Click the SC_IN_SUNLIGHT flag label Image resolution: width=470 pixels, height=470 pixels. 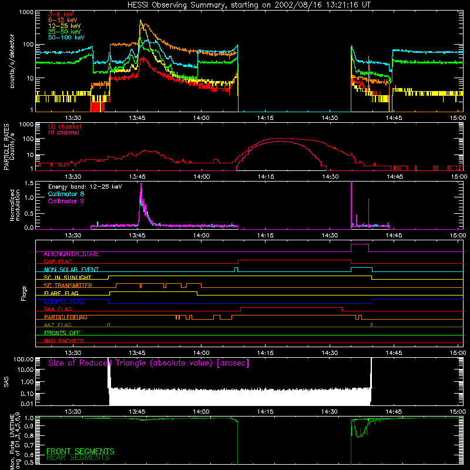68,277
